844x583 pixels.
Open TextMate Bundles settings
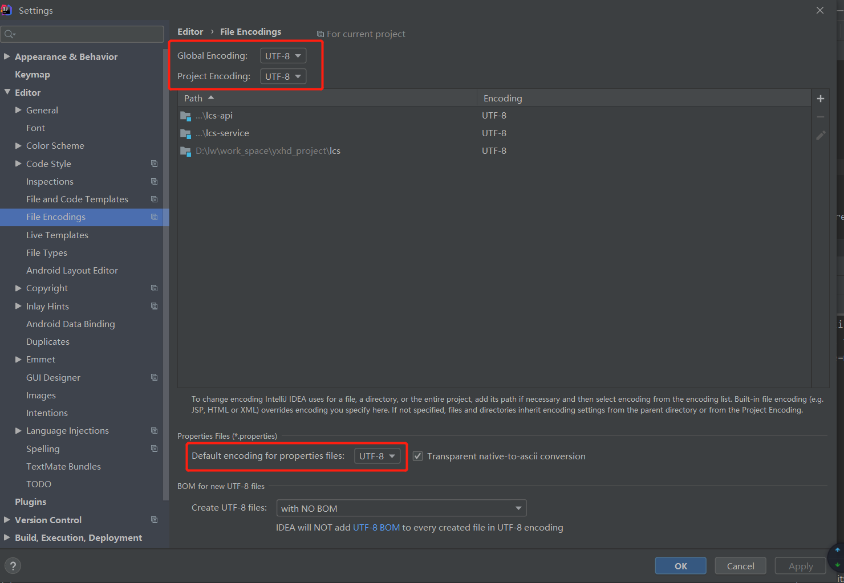click(x=63, y=466)
